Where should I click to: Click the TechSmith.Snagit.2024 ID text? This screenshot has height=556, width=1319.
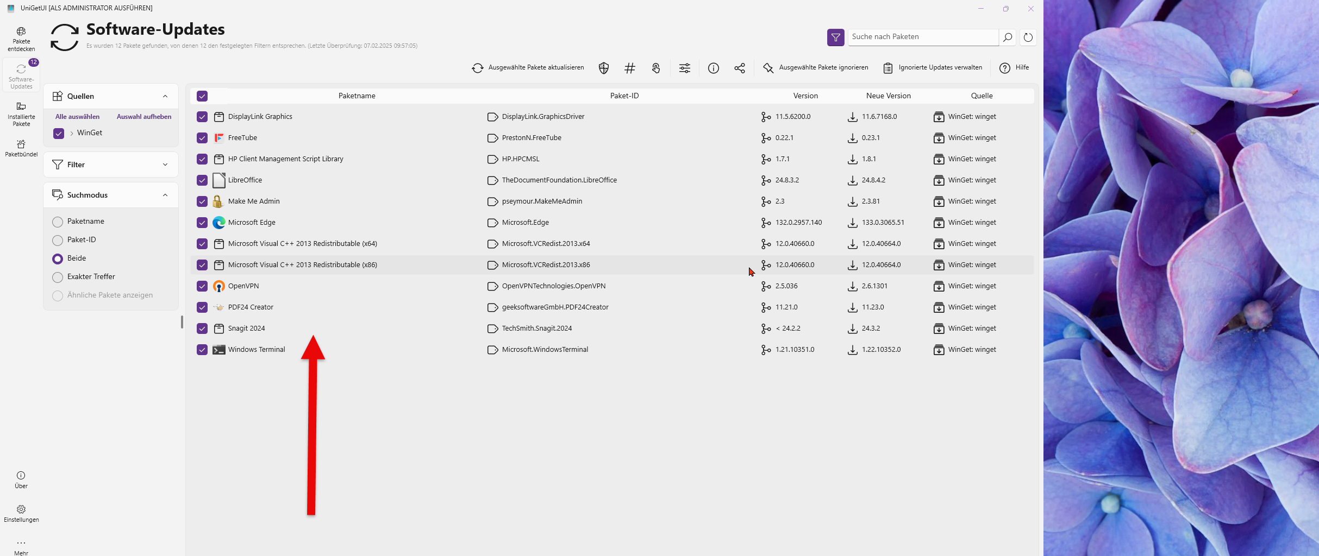coord(537,328)
